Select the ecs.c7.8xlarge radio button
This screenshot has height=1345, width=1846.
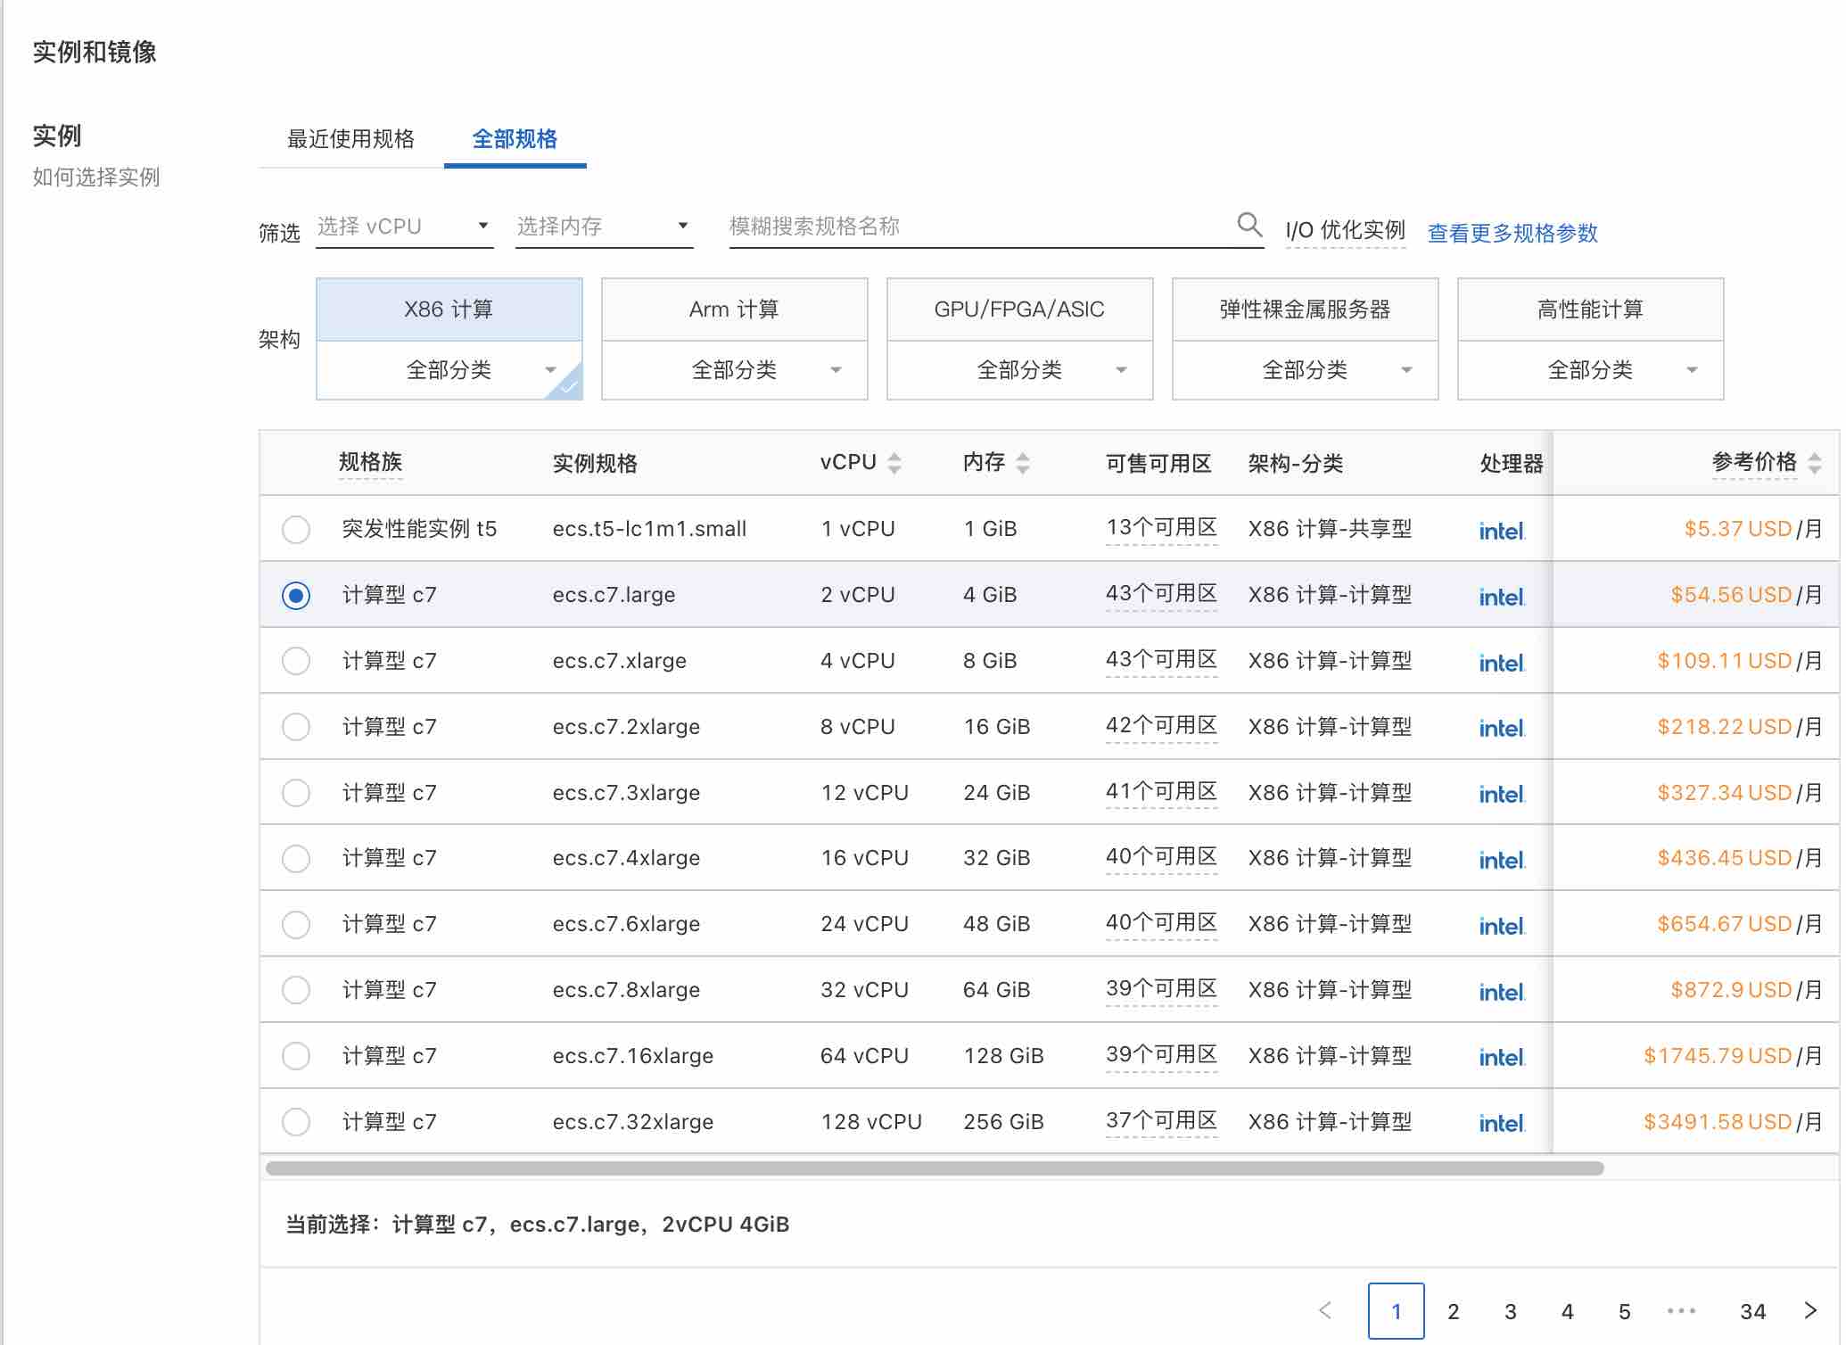296,990
